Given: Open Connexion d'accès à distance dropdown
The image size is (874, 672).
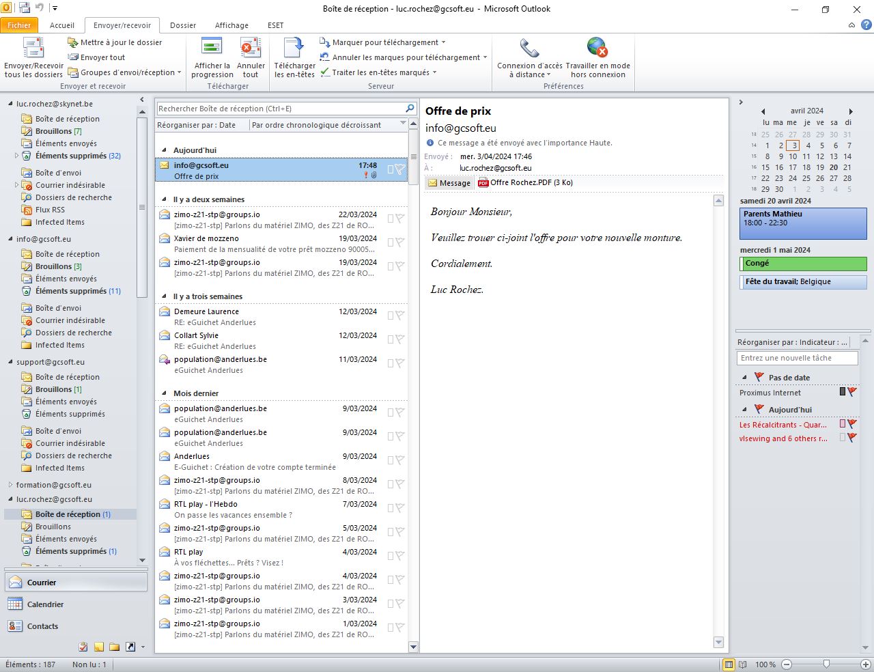Looking at the screenshot, I should pos(530,57).
